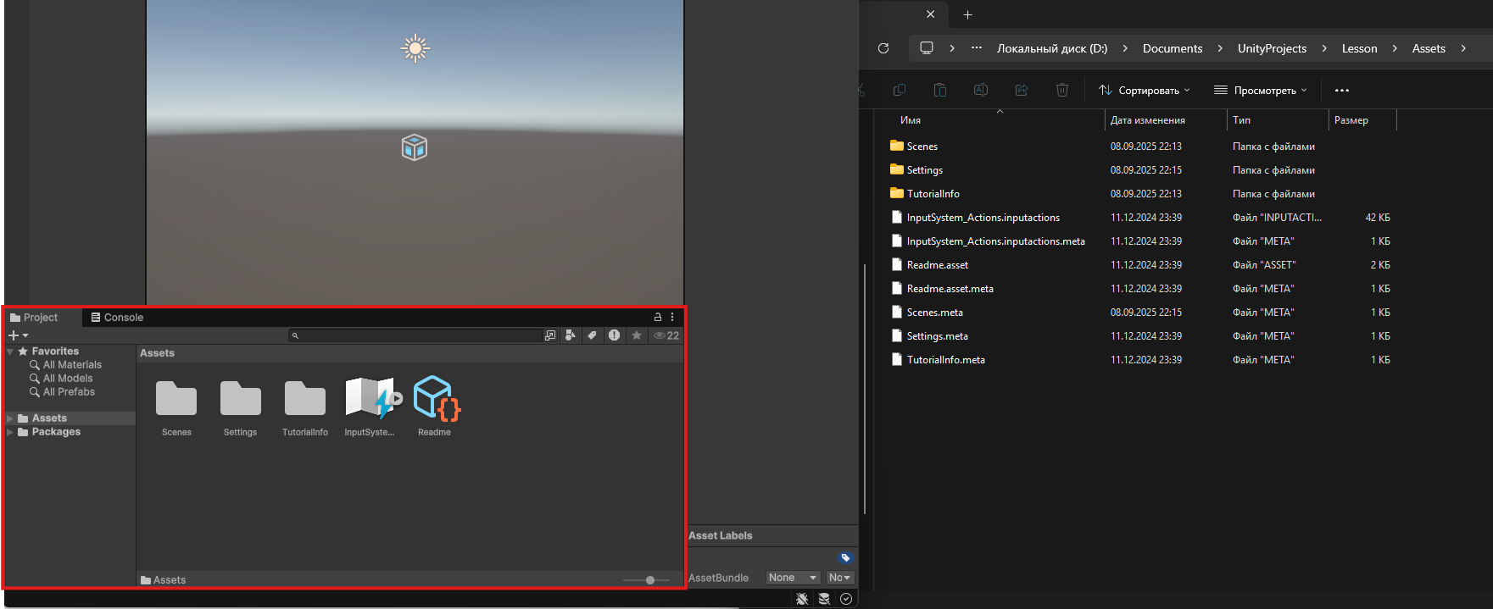The image size is (1493, 609).
Task: Open the AssetBundle None dropdown
Action: (x=792, y=578)
